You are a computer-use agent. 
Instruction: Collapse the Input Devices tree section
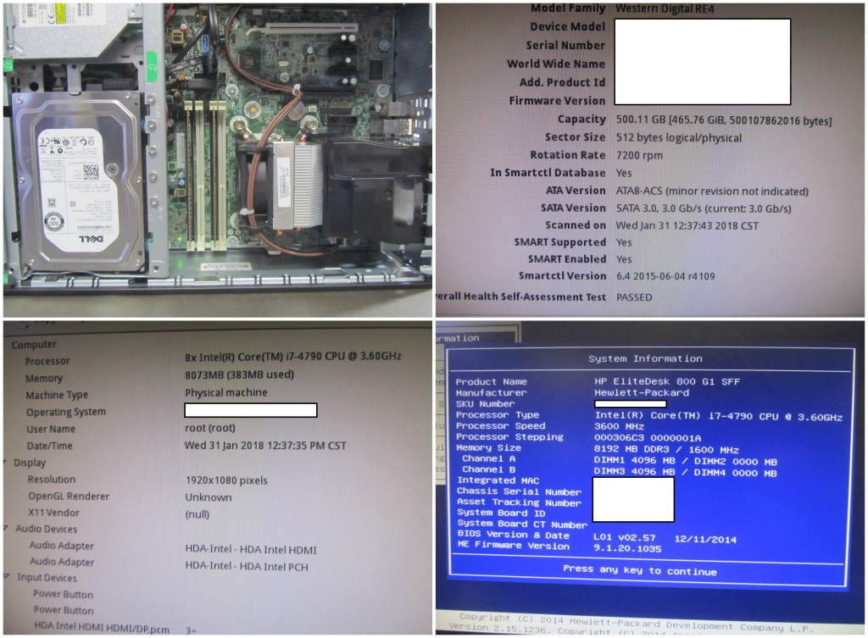coord(6,577)
